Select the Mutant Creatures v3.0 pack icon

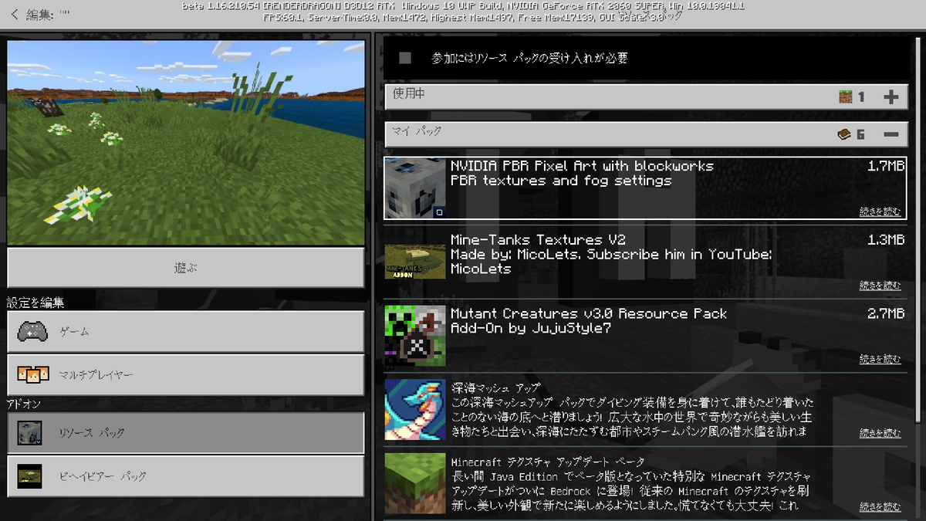(415, 336)
